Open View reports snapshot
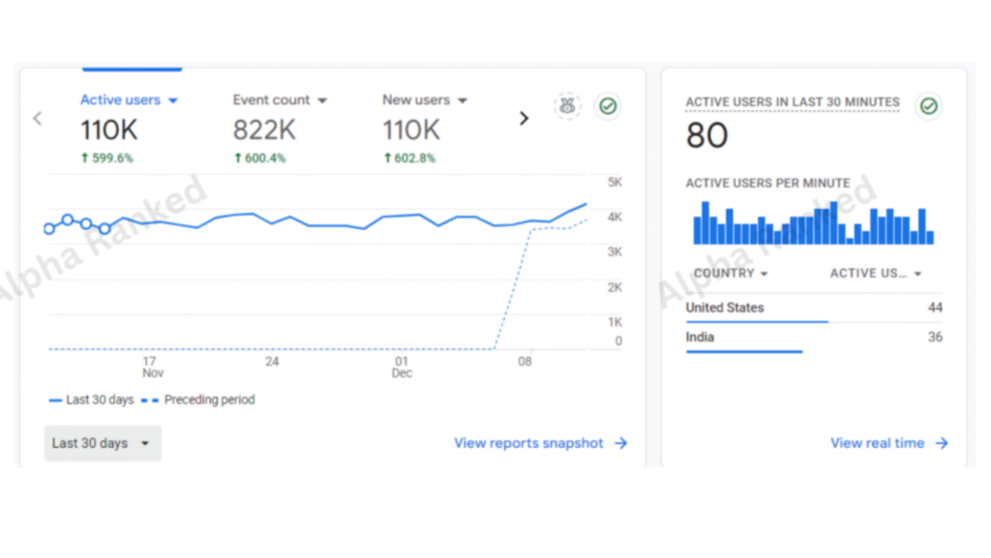991x558 pixels. 528,443
